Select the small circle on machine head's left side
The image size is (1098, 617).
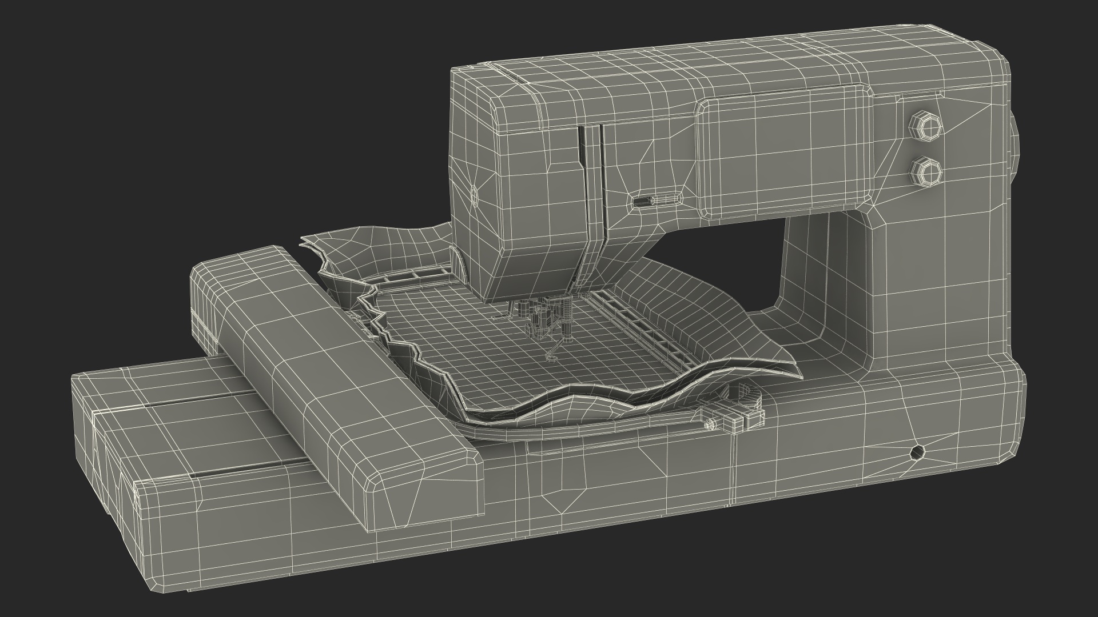coord(474,195)
